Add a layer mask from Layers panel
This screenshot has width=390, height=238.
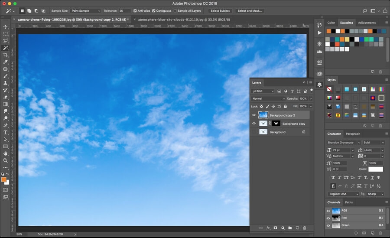tap(275, 228)
